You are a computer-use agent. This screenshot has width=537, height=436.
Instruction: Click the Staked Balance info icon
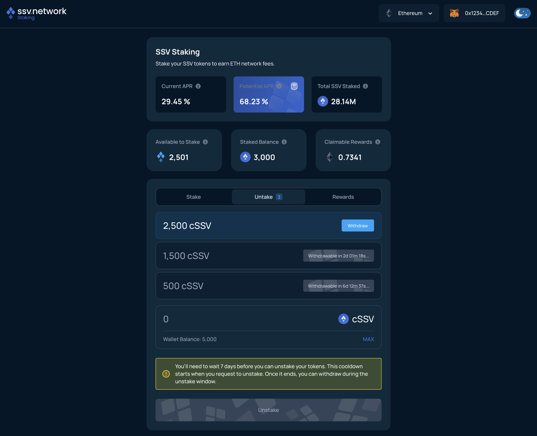(x=284, y=142)
